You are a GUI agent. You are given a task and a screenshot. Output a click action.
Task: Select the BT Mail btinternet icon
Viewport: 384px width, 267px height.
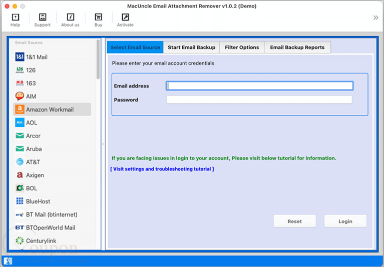coord(20,214)
